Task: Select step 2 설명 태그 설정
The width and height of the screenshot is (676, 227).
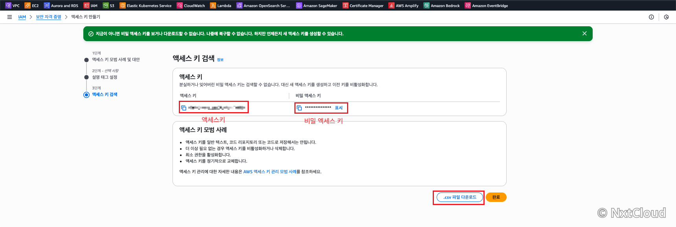Action: pos(105,77)
